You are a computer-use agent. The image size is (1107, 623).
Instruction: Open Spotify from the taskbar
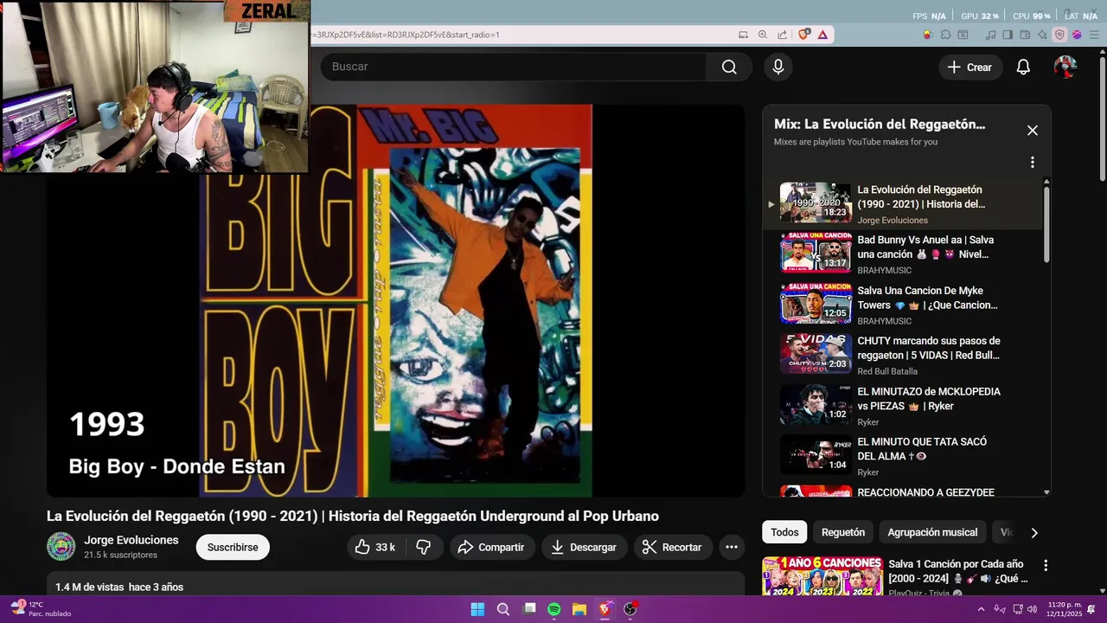(554, 609)
